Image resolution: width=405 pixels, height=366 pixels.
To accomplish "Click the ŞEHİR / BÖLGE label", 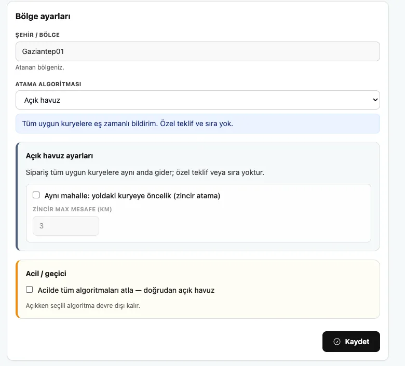I will tap(37, 35).
